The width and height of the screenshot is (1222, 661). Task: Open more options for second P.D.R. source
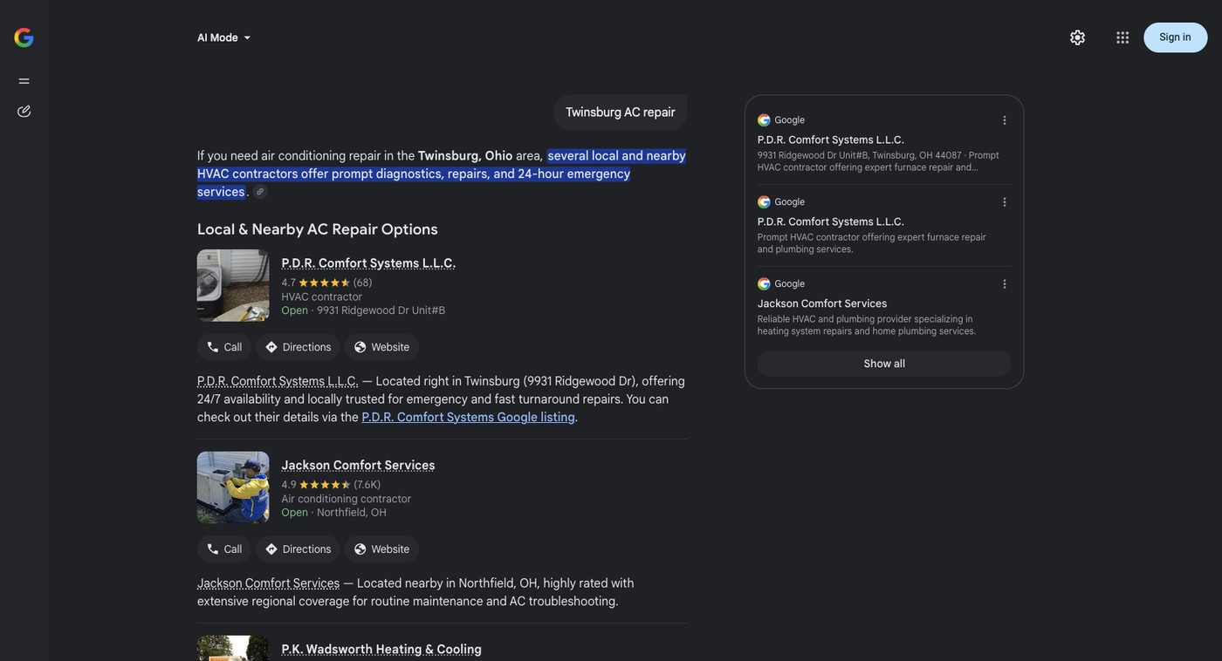coord(1005,202)
